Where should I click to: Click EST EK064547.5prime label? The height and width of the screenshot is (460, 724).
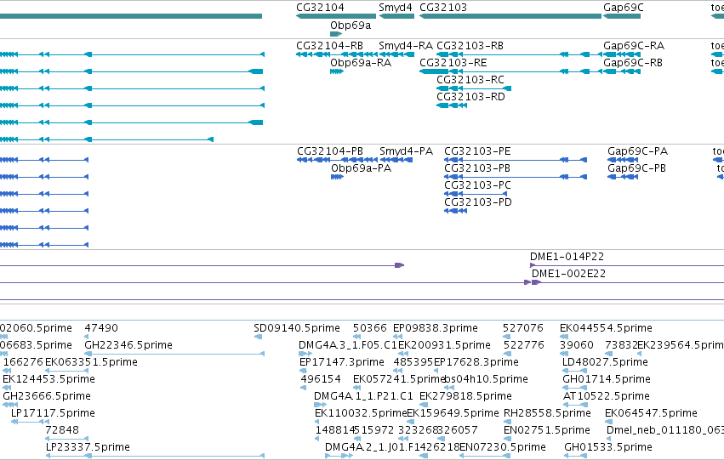[651, 413]
